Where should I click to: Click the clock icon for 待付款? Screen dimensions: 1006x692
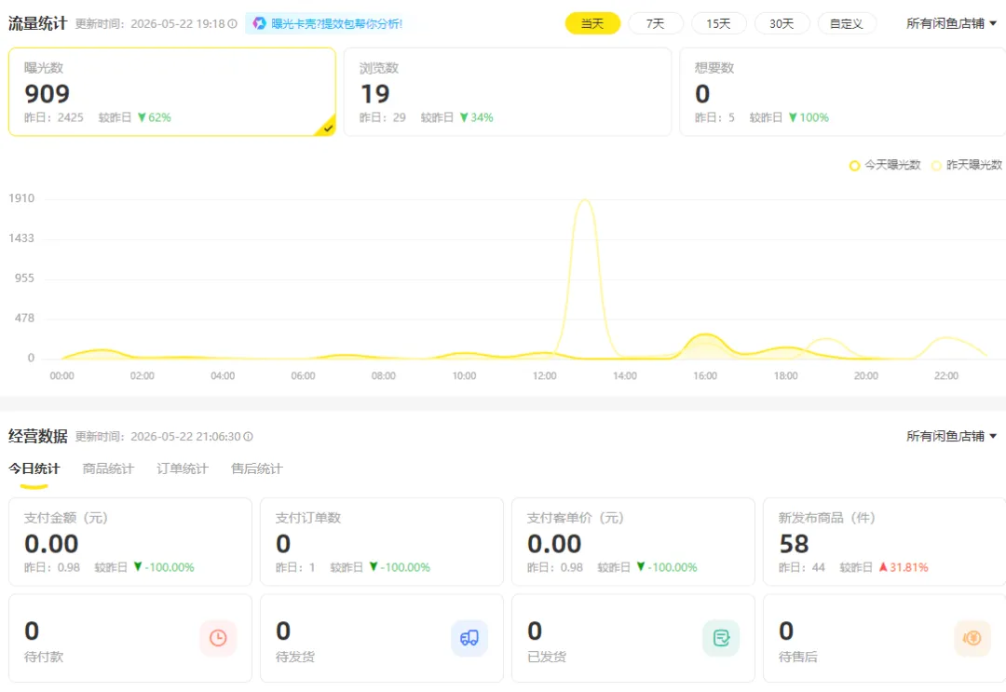coord(218,637)
